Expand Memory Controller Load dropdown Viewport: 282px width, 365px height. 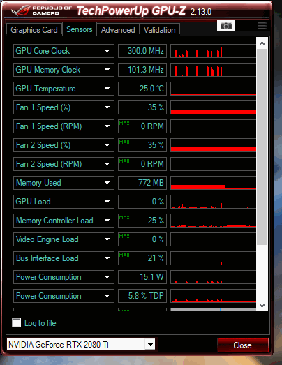tap(107, 221)
